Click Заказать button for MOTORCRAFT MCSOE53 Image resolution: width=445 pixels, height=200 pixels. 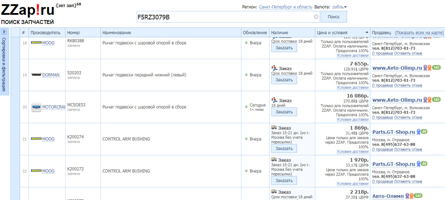coord(284,112)
